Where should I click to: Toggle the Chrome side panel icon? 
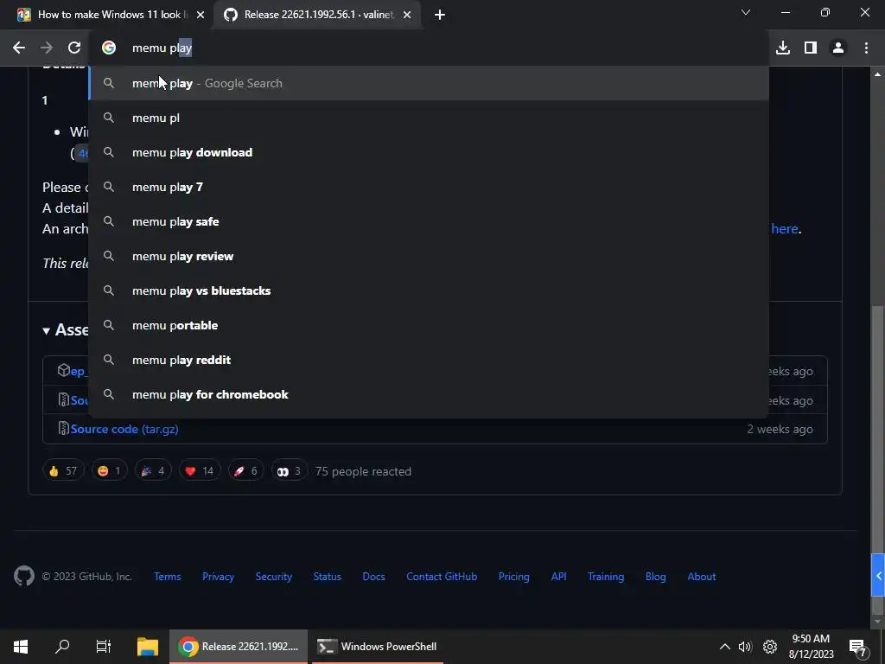pyautogui.click(x=811, y=48)
